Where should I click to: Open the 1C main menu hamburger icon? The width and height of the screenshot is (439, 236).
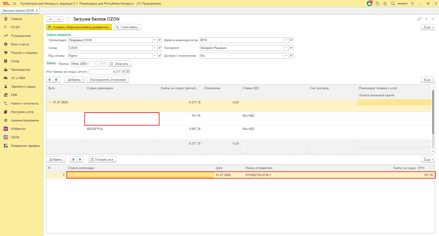(x=14, y=3)
